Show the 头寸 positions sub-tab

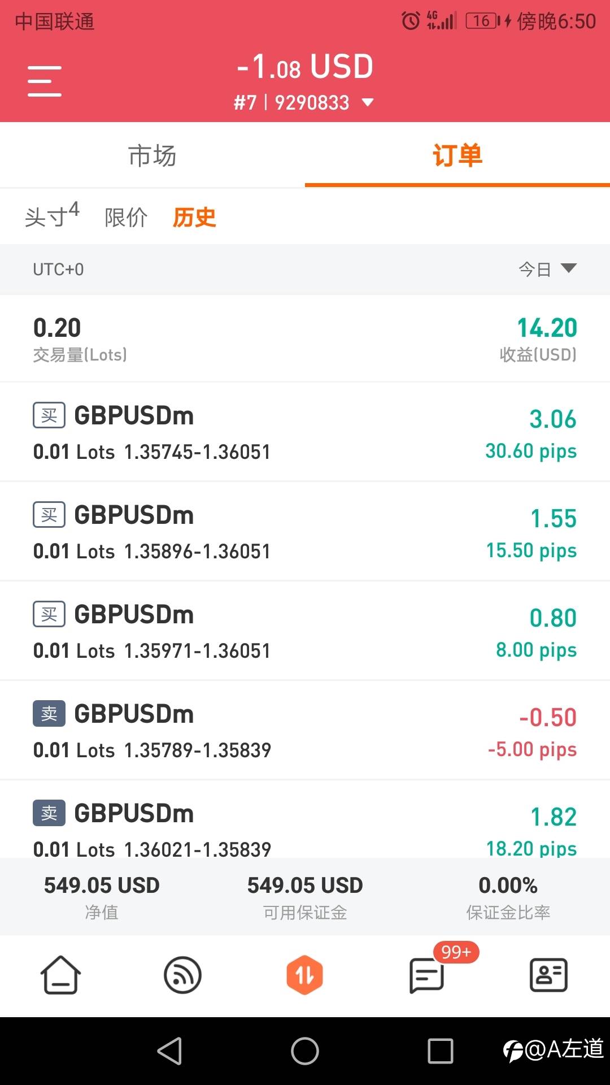coord(52,215)
